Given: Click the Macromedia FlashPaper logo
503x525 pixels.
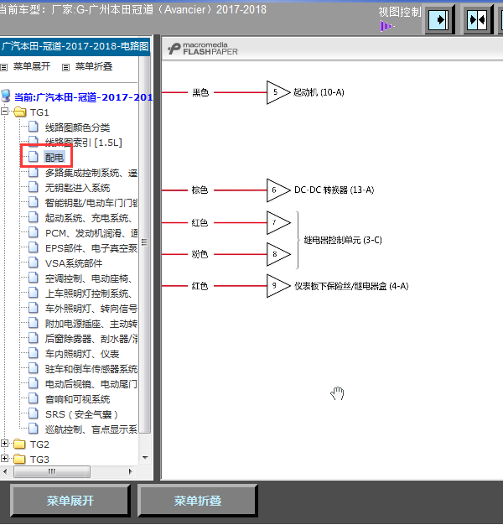Looking at the screenshot, I should 203,49.
